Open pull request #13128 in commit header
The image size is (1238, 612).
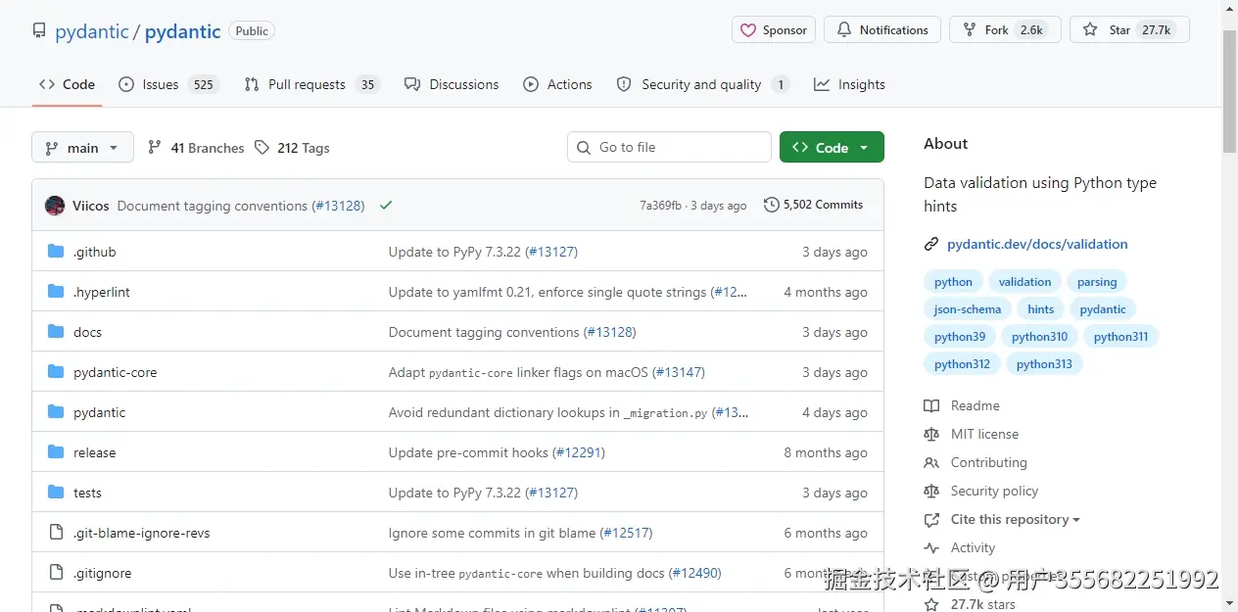click(x=338, y=206)
